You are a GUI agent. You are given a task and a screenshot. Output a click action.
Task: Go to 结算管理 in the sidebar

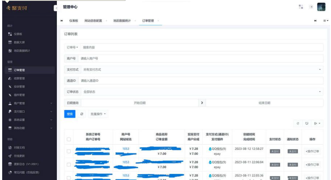click(x=19, y=78)
